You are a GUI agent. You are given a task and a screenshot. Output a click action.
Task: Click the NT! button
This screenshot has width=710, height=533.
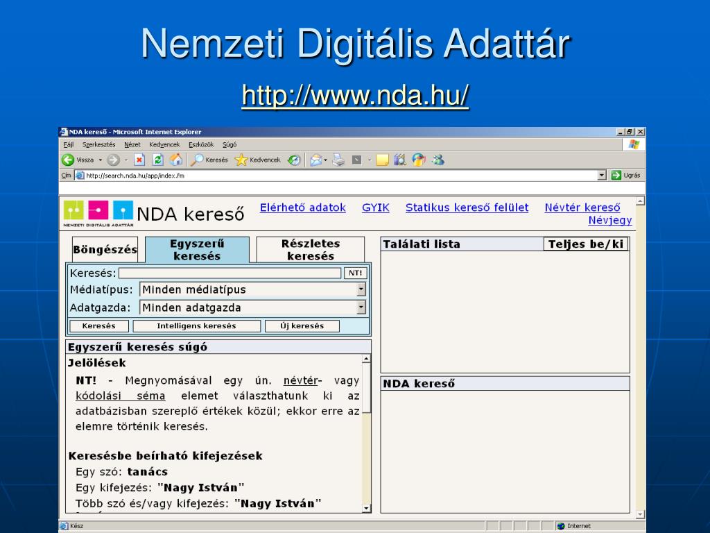coord(356,273)
